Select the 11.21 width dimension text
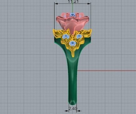This screenshot has width=136, height=114. [x=73, y=1]
